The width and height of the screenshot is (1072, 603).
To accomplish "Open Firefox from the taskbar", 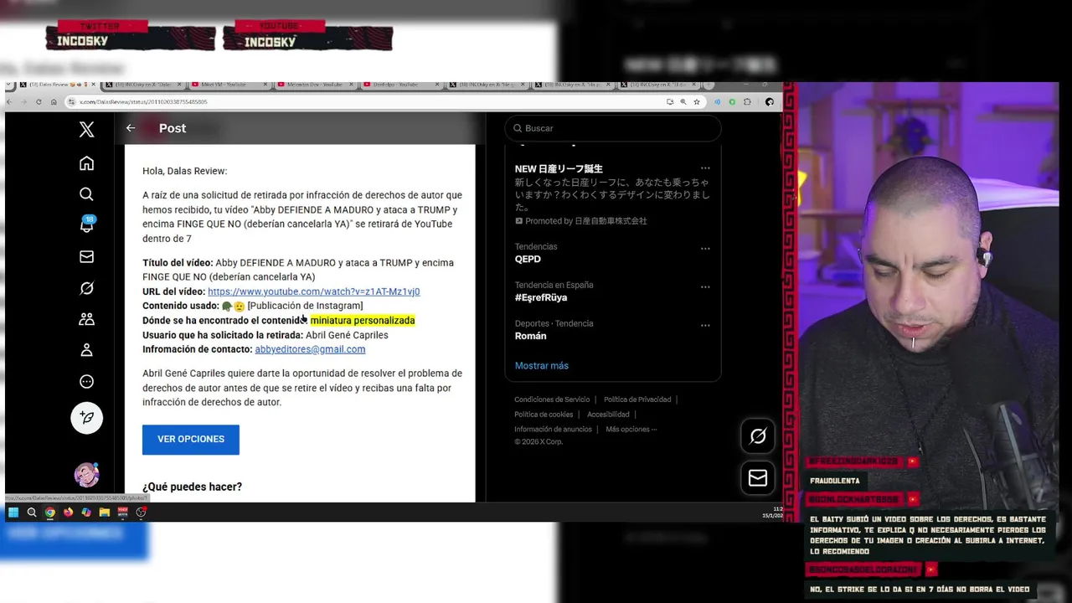I will tap(68, 513).
